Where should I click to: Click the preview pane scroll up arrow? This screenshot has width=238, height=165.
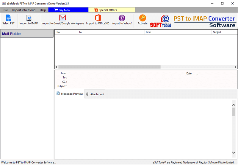(234, 105)
